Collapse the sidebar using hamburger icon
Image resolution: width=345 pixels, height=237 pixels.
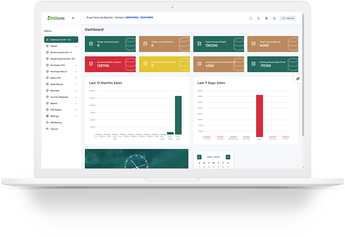[x=73, y=18]
